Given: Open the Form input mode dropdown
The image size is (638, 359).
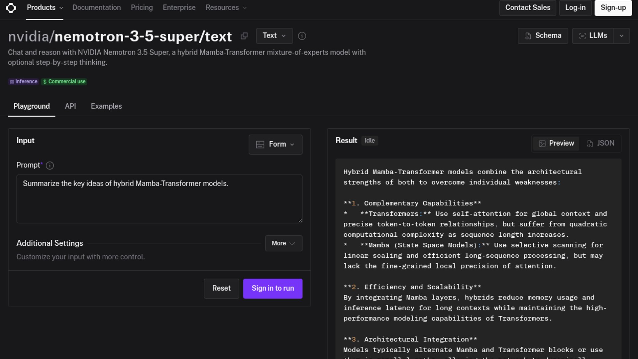Looking at the screenshot, I should (275, 144).
